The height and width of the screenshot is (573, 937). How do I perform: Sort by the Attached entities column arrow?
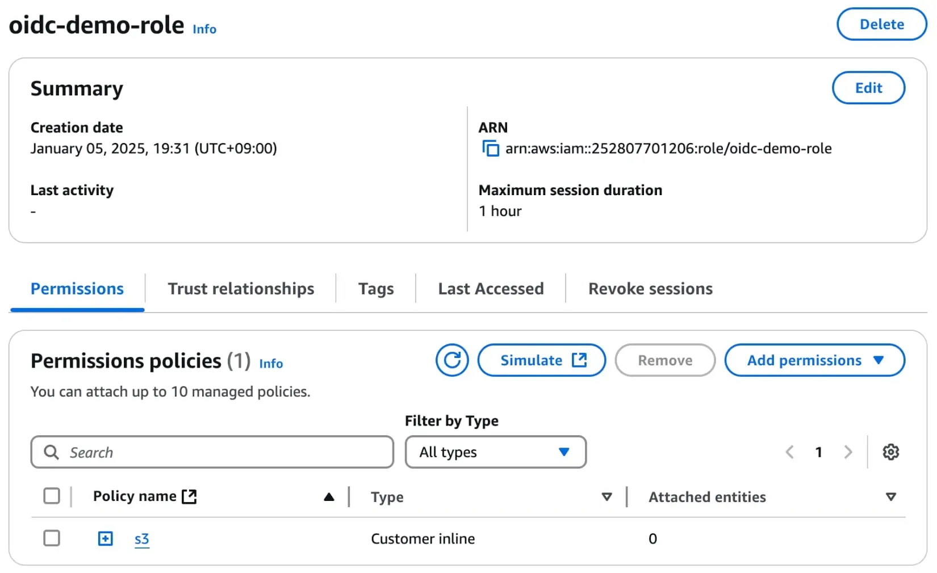point(890,497)
